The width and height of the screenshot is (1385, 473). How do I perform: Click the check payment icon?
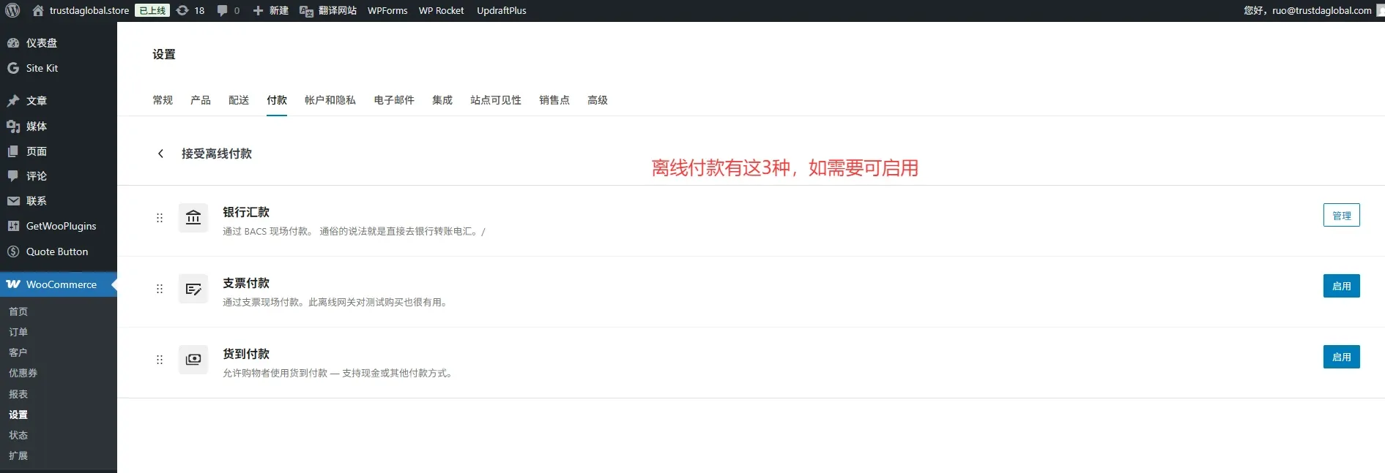(193, 289)
